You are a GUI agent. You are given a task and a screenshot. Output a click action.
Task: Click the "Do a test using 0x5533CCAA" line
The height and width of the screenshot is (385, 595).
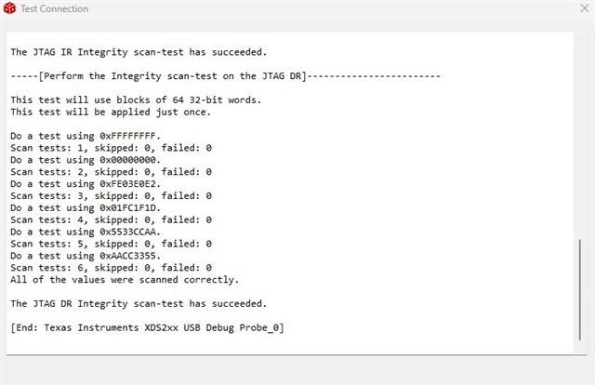click(91, 232)
